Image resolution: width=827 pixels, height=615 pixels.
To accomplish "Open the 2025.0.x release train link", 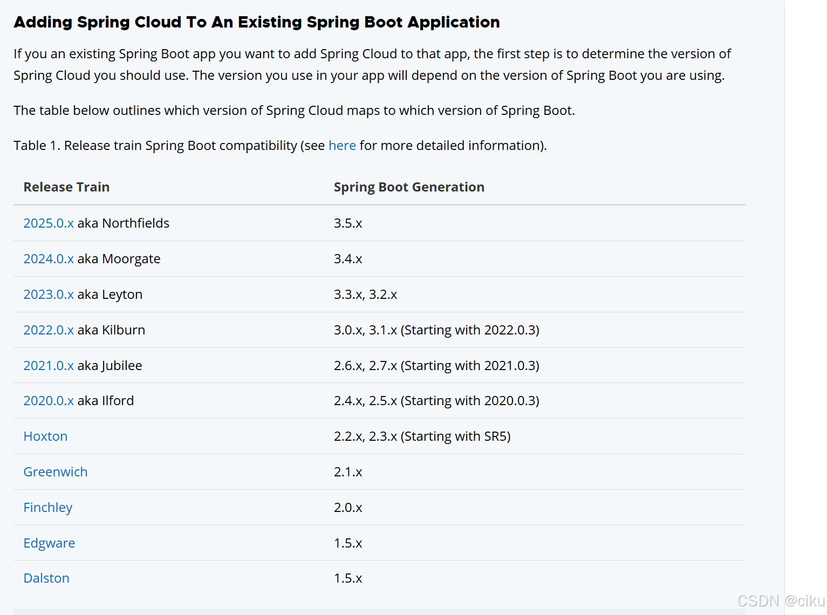I will [x=49, y=223].
